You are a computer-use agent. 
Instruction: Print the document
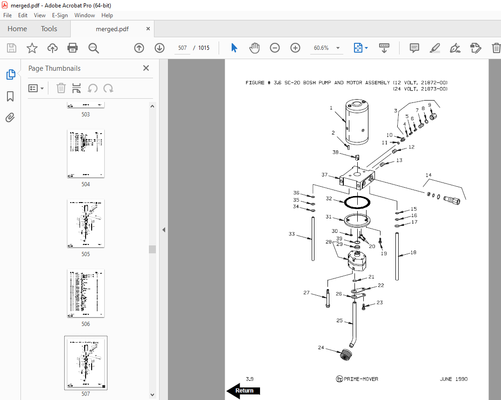pyautogui.click(x=73, y=48)
